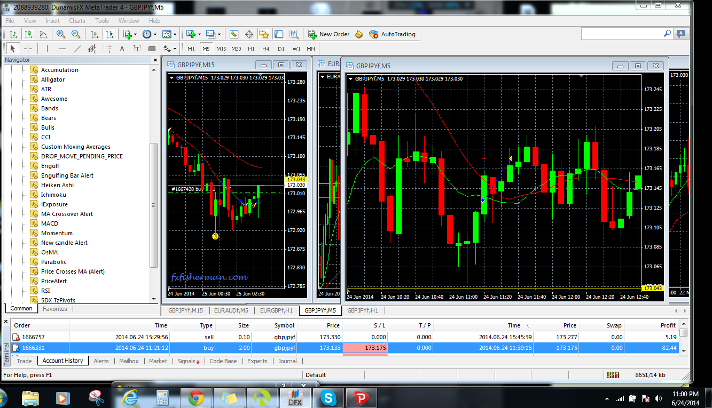Click the toolbar search input field
Viewport: 712px width, 408px height.
(622, 34)
